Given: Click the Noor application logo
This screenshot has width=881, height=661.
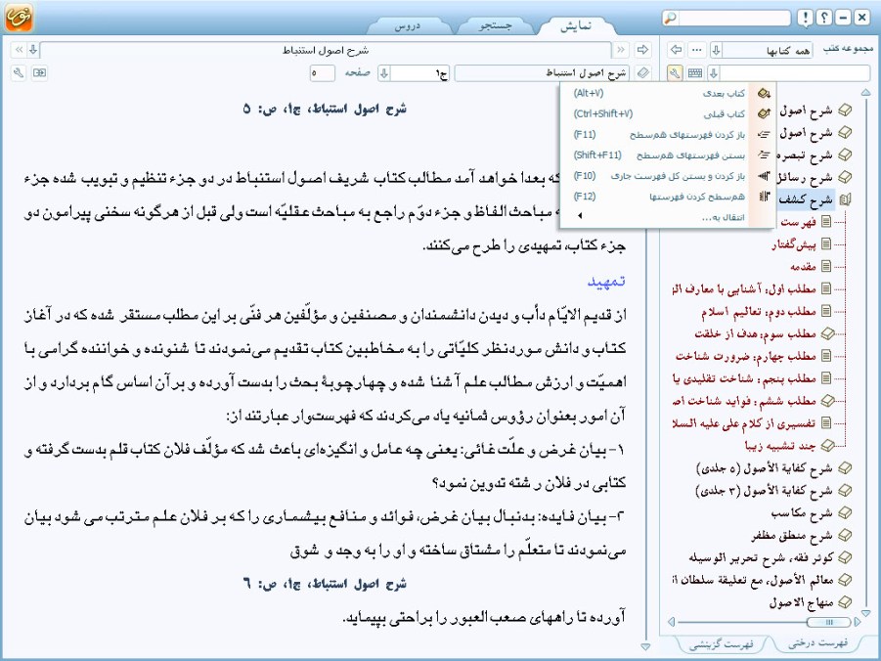Looking at the screenshot, I should coord(19,17).
